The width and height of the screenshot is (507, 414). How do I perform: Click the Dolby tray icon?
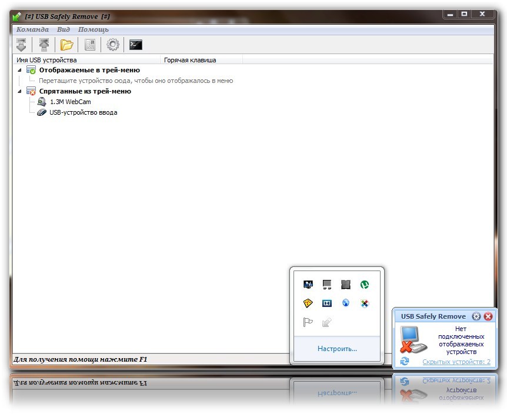coord(327,303)
